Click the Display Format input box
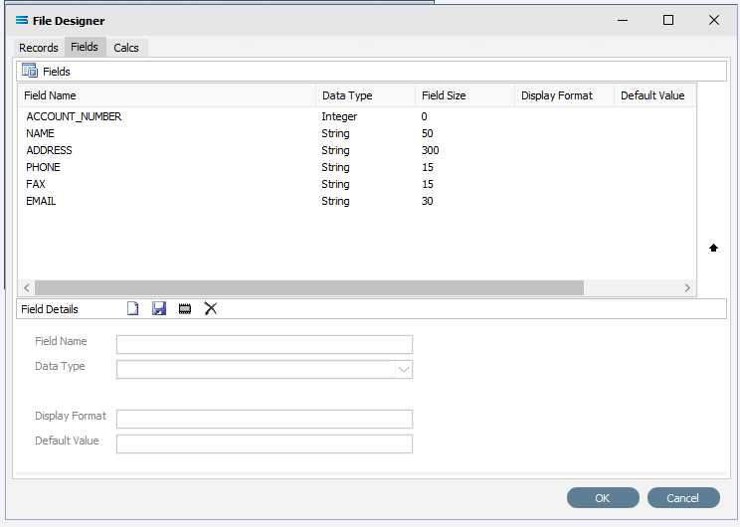740x527 pixels. pyautogui.click(x=265, y=419)
